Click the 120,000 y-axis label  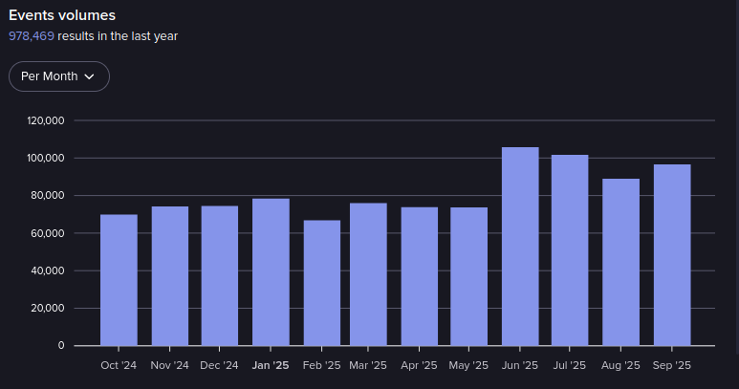pyautogui.click(x=46, y=121)
